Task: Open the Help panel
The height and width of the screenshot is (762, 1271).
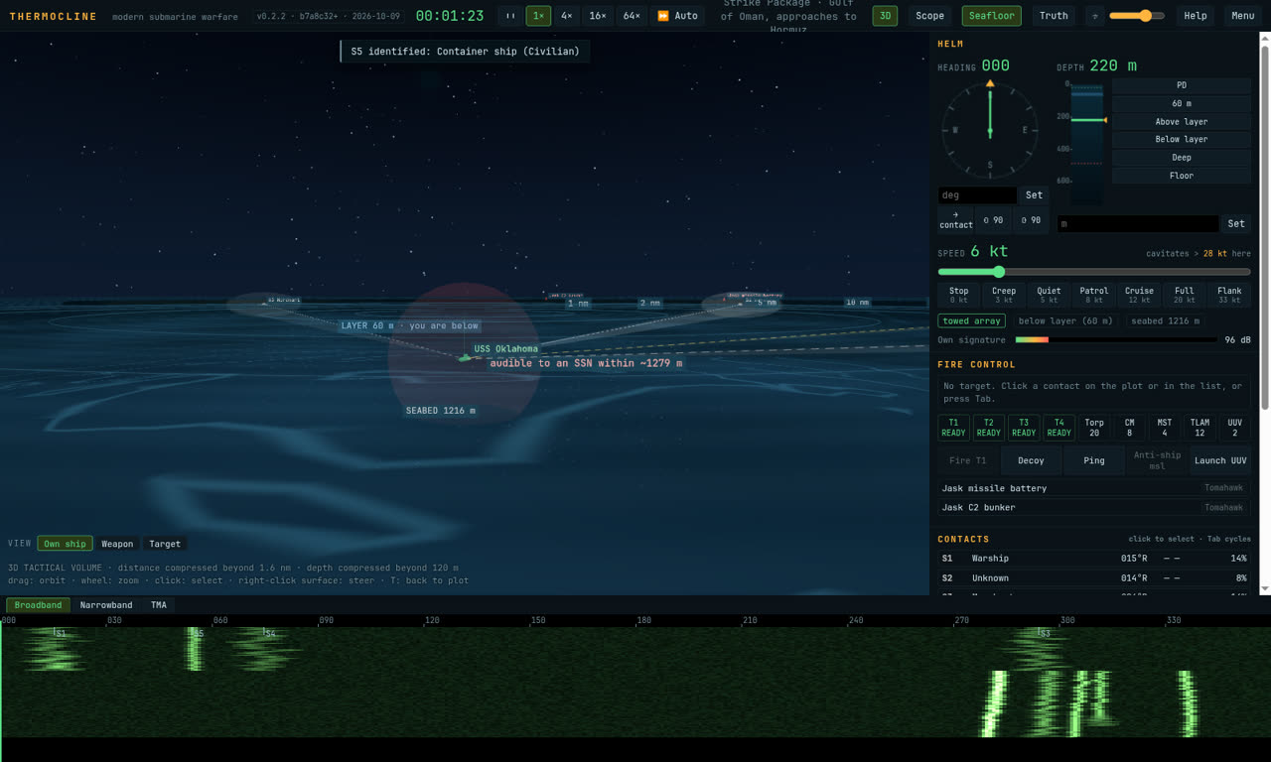Action: point(1196,16)
